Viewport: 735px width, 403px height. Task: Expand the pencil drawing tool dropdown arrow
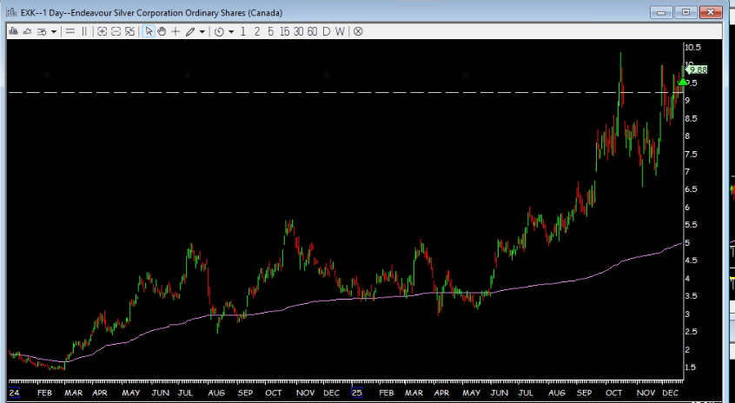click(202, 32)
